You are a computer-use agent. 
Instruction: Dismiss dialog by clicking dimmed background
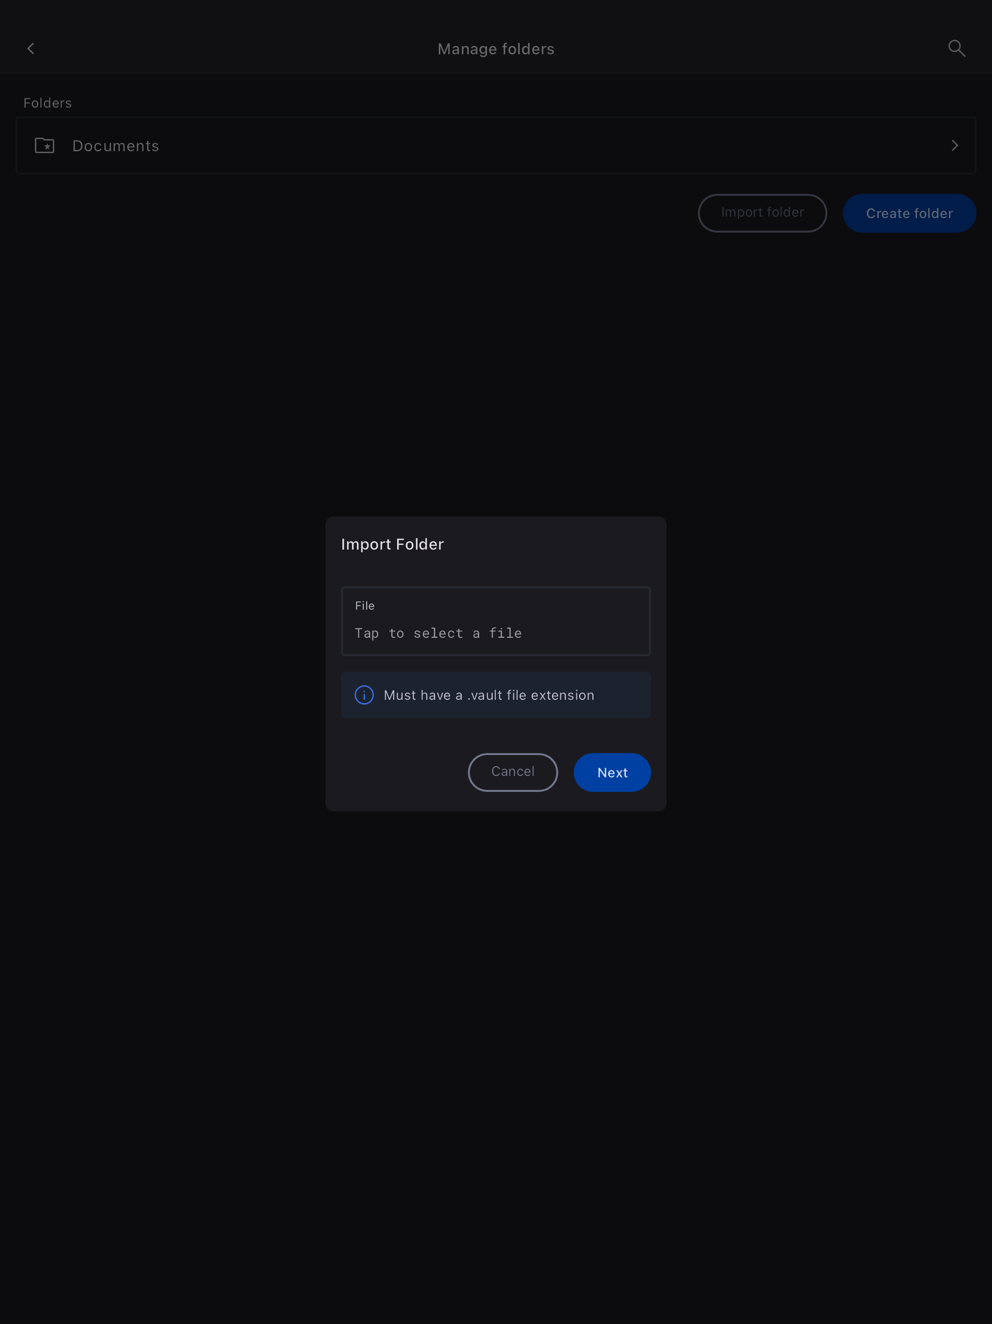tap(496, 1047)
